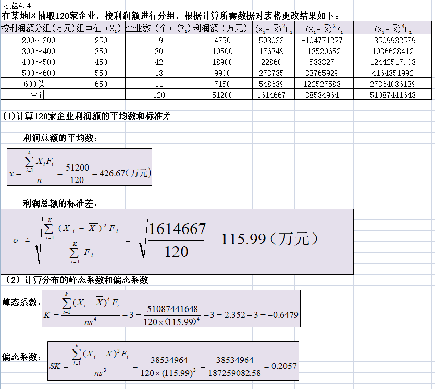Select the "利润总额的平均数：" text cell
Image resolution: width=435 pixels, height=389 pixels.
[x=60, y=138]
